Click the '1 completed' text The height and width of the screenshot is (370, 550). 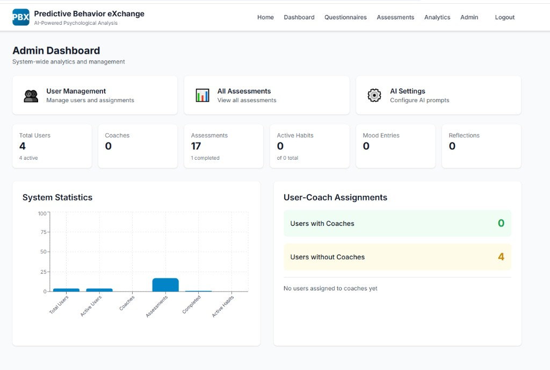[205, 158]
